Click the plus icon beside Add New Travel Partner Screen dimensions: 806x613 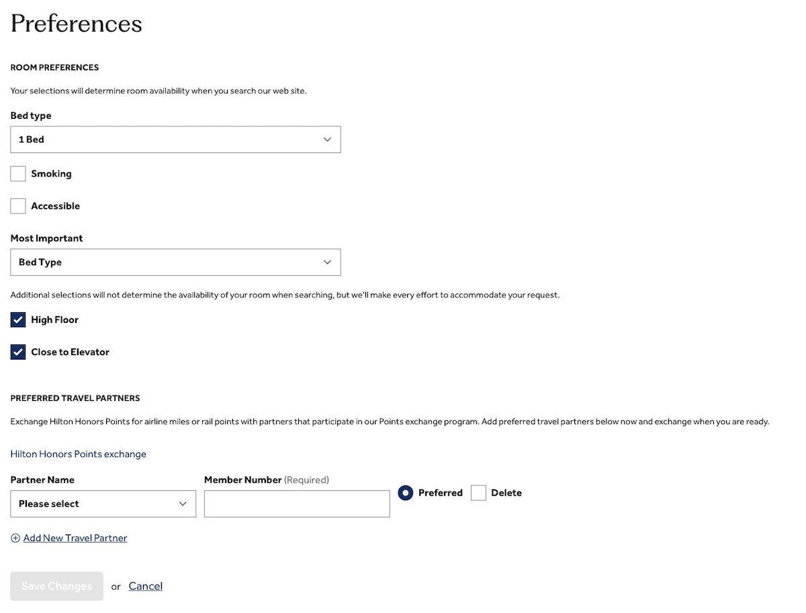click(15, 538)
